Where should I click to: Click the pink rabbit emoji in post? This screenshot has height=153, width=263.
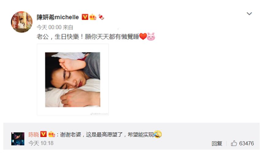pyautogui.click(x=151, y=36)
